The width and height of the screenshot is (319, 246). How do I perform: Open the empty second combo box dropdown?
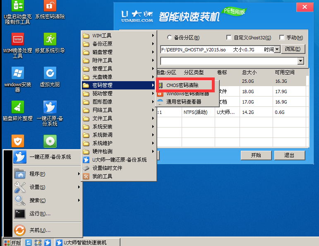pos(301,61)
